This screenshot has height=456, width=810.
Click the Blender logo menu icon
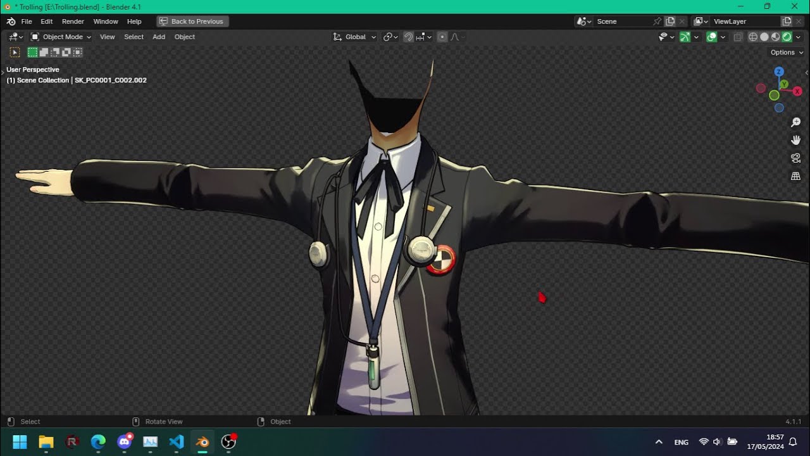(11, 22)
